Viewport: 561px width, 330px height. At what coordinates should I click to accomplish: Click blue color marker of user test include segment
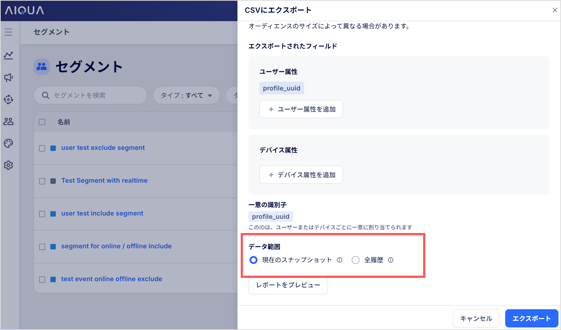point(53,214)
